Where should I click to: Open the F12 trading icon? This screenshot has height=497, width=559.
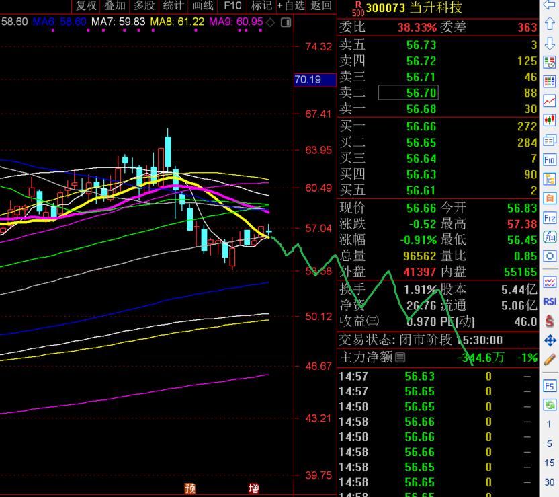click(550, 218)
